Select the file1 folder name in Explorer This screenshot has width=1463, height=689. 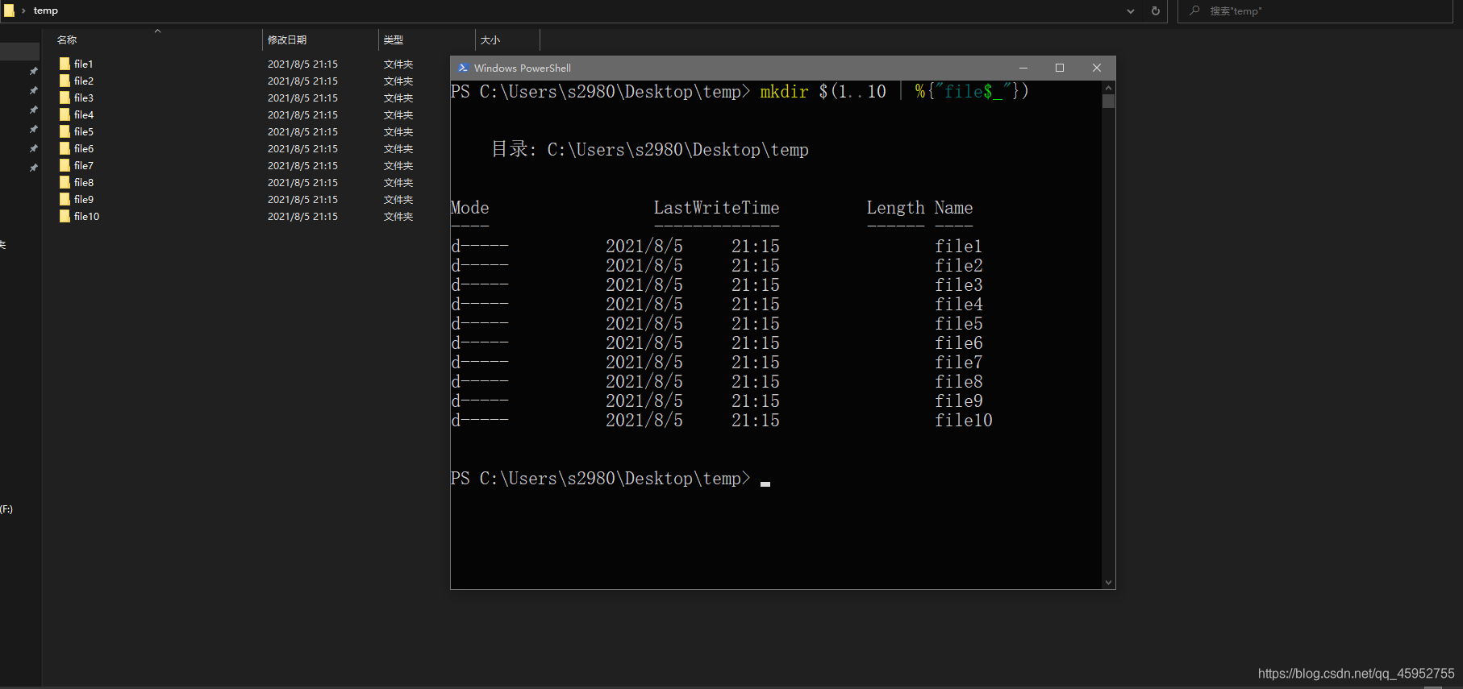coord(83,64)
